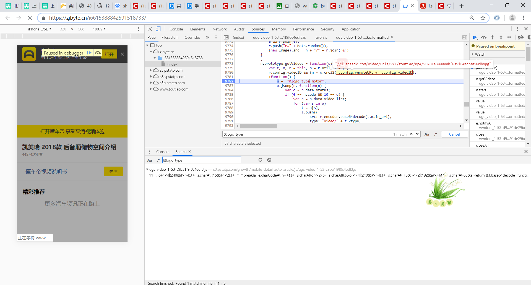Viewport: 531px width, 285px height.
Task: Open the Application panel
Action: pyautogui.click(x=351, y=29)
